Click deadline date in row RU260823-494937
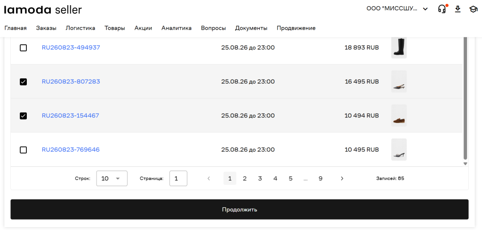482x230 pixels. pyautogui.click(x=248, y=48)
